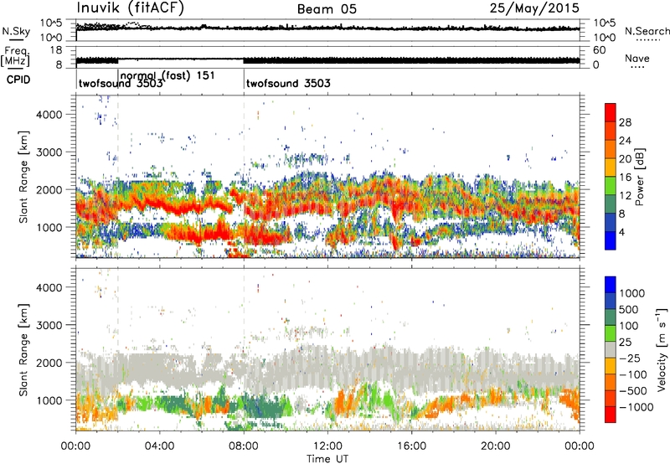Select the '-25' Velocity colorbar label
The image size is (670, 464).
click(630, 358)
